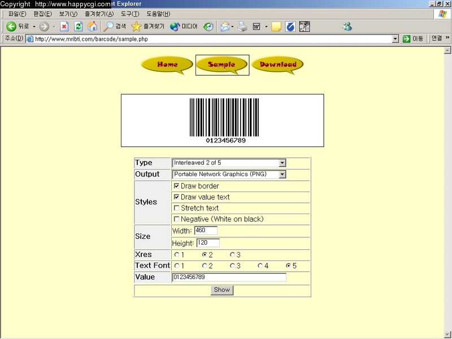
Task: Click the yellow Home bubble button
Action: pyautogui.click(x=167, y=65)
